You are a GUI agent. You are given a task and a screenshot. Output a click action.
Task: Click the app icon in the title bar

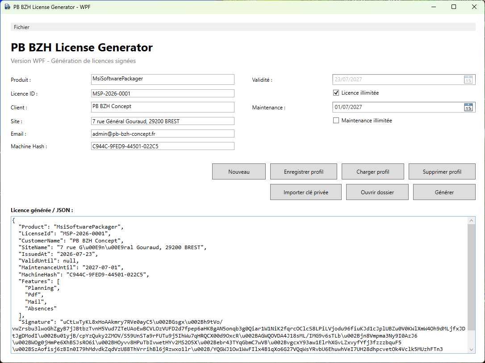[x=7, y=7]
